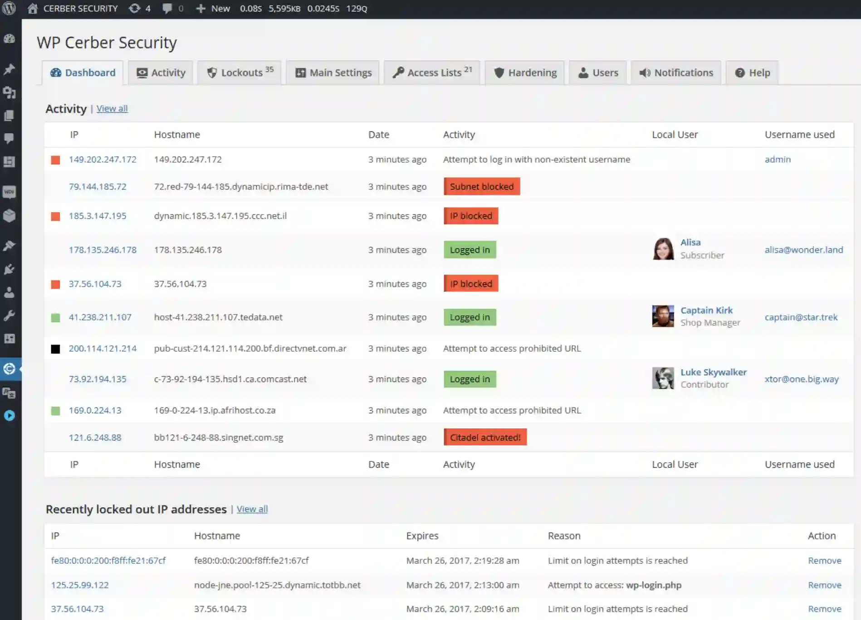Click the Citadel activated! label
The height and width of the screenshot is (620, 861).
[485, 437]
